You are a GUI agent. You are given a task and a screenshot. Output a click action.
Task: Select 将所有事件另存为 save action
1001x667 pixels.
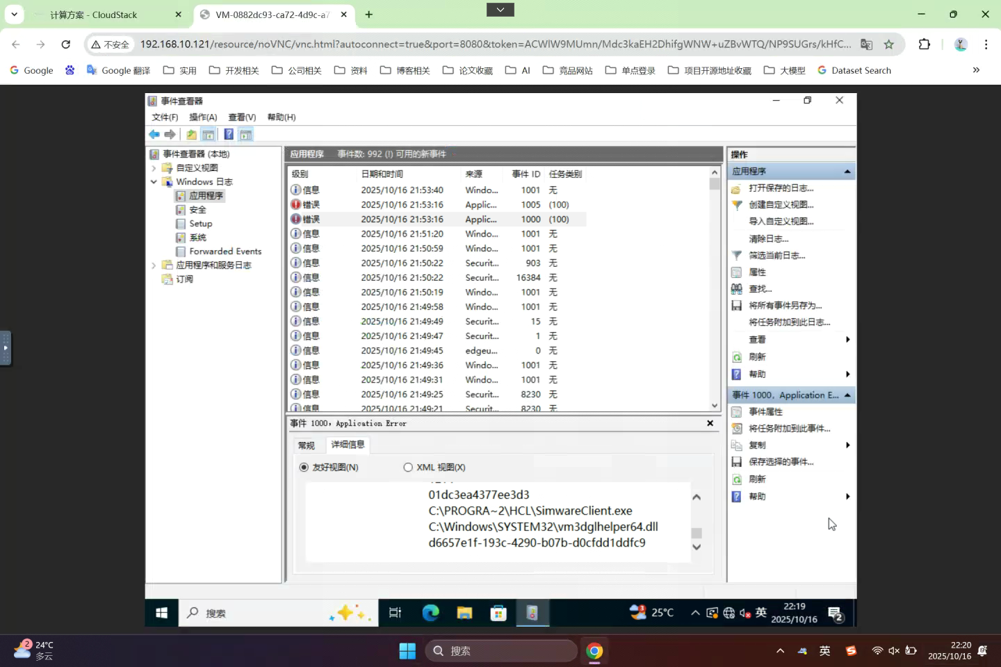(785, 306)
